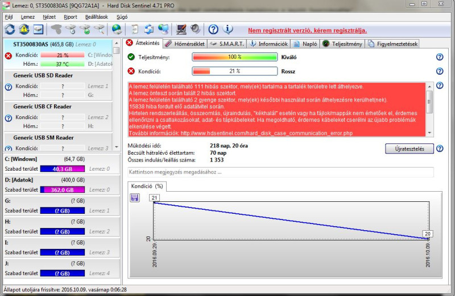Screen dimensions: 455x296
Task: Click the disk with green checkmark icon
Action: (x=85, y=29)
